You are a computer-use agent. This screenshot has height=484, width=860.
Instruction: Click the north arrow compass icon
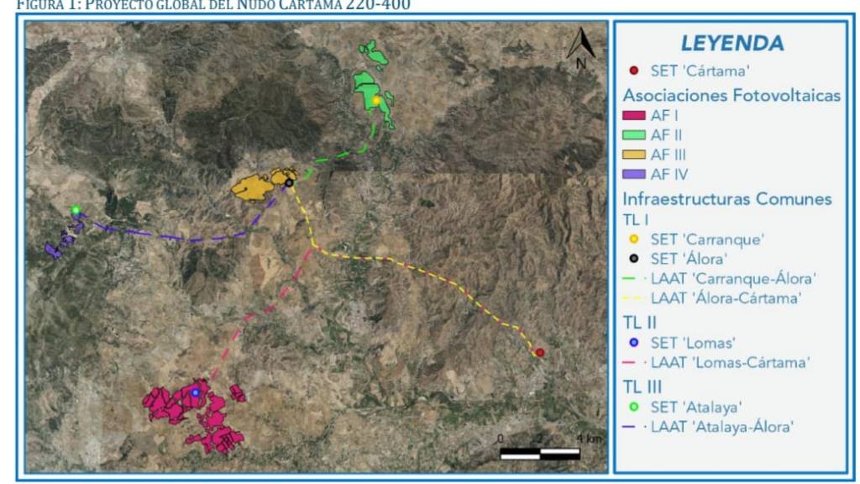[x=580, y=46]
